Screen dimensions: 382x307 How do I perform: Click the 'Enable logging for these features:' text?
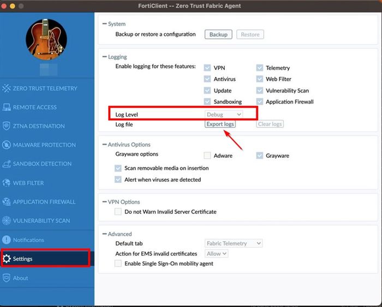pos(156,66)
